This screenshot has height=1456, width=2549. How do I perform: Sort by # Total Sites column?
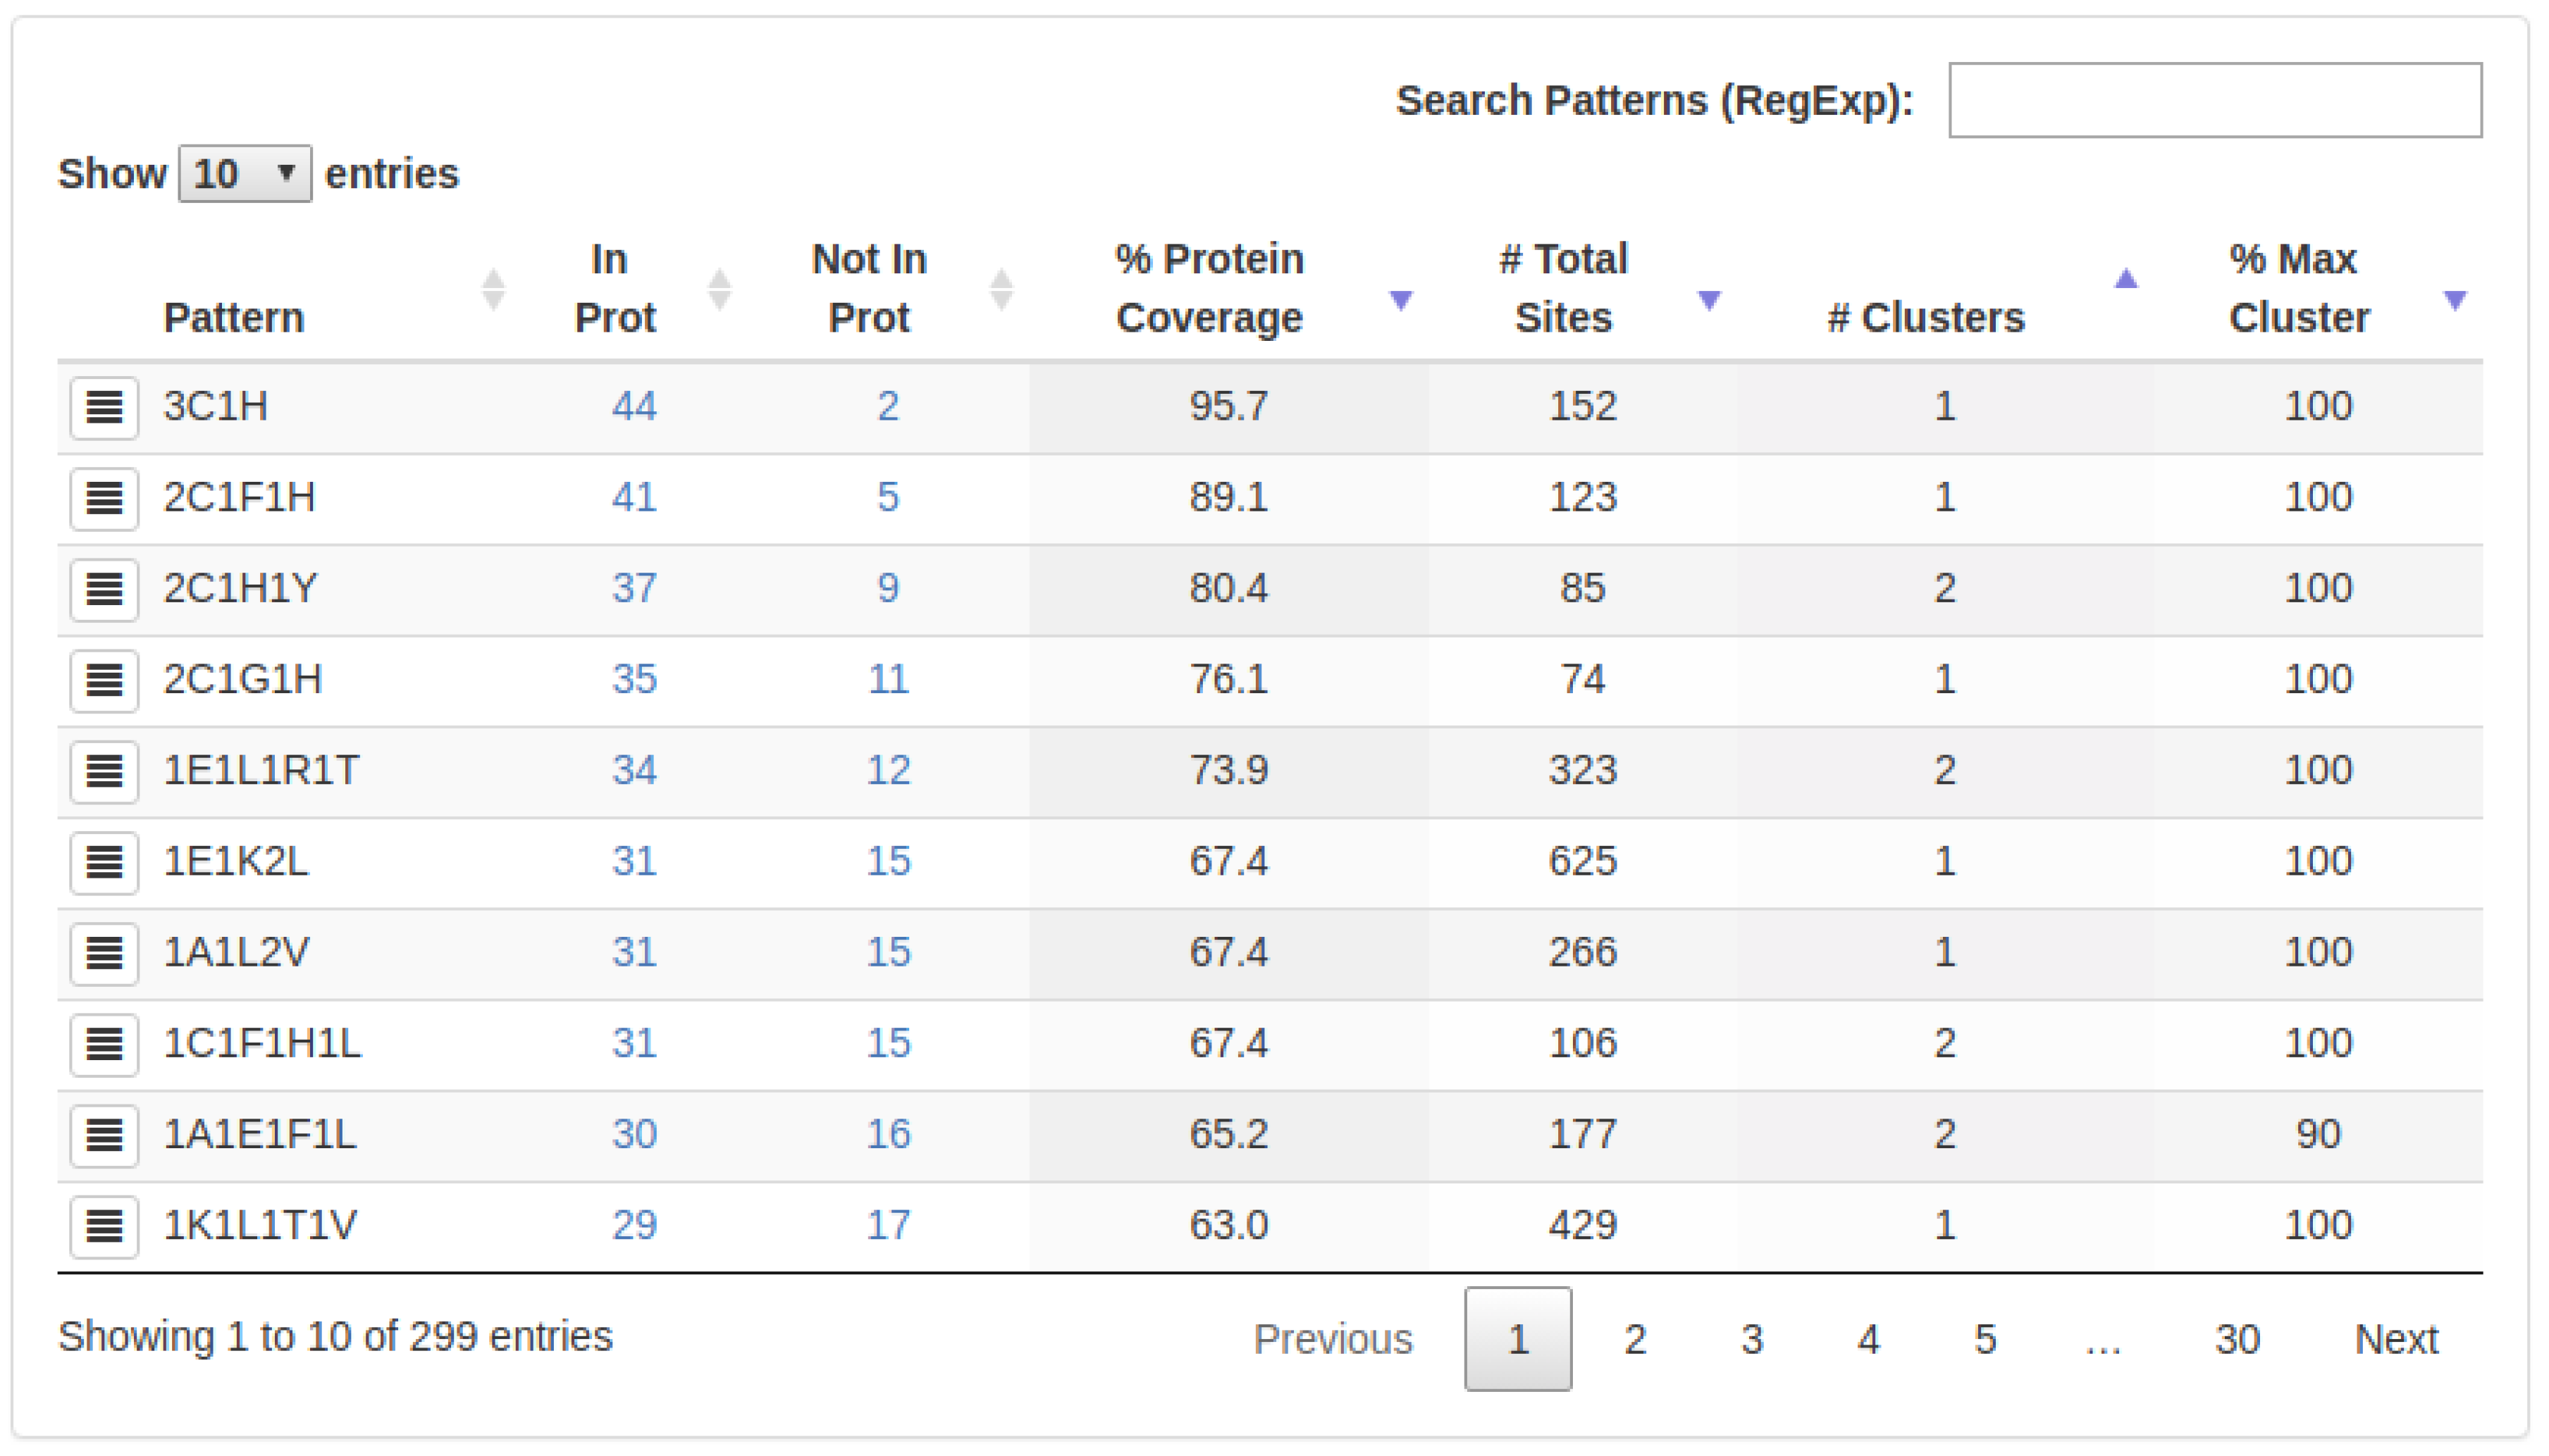tap(1562, 288)
